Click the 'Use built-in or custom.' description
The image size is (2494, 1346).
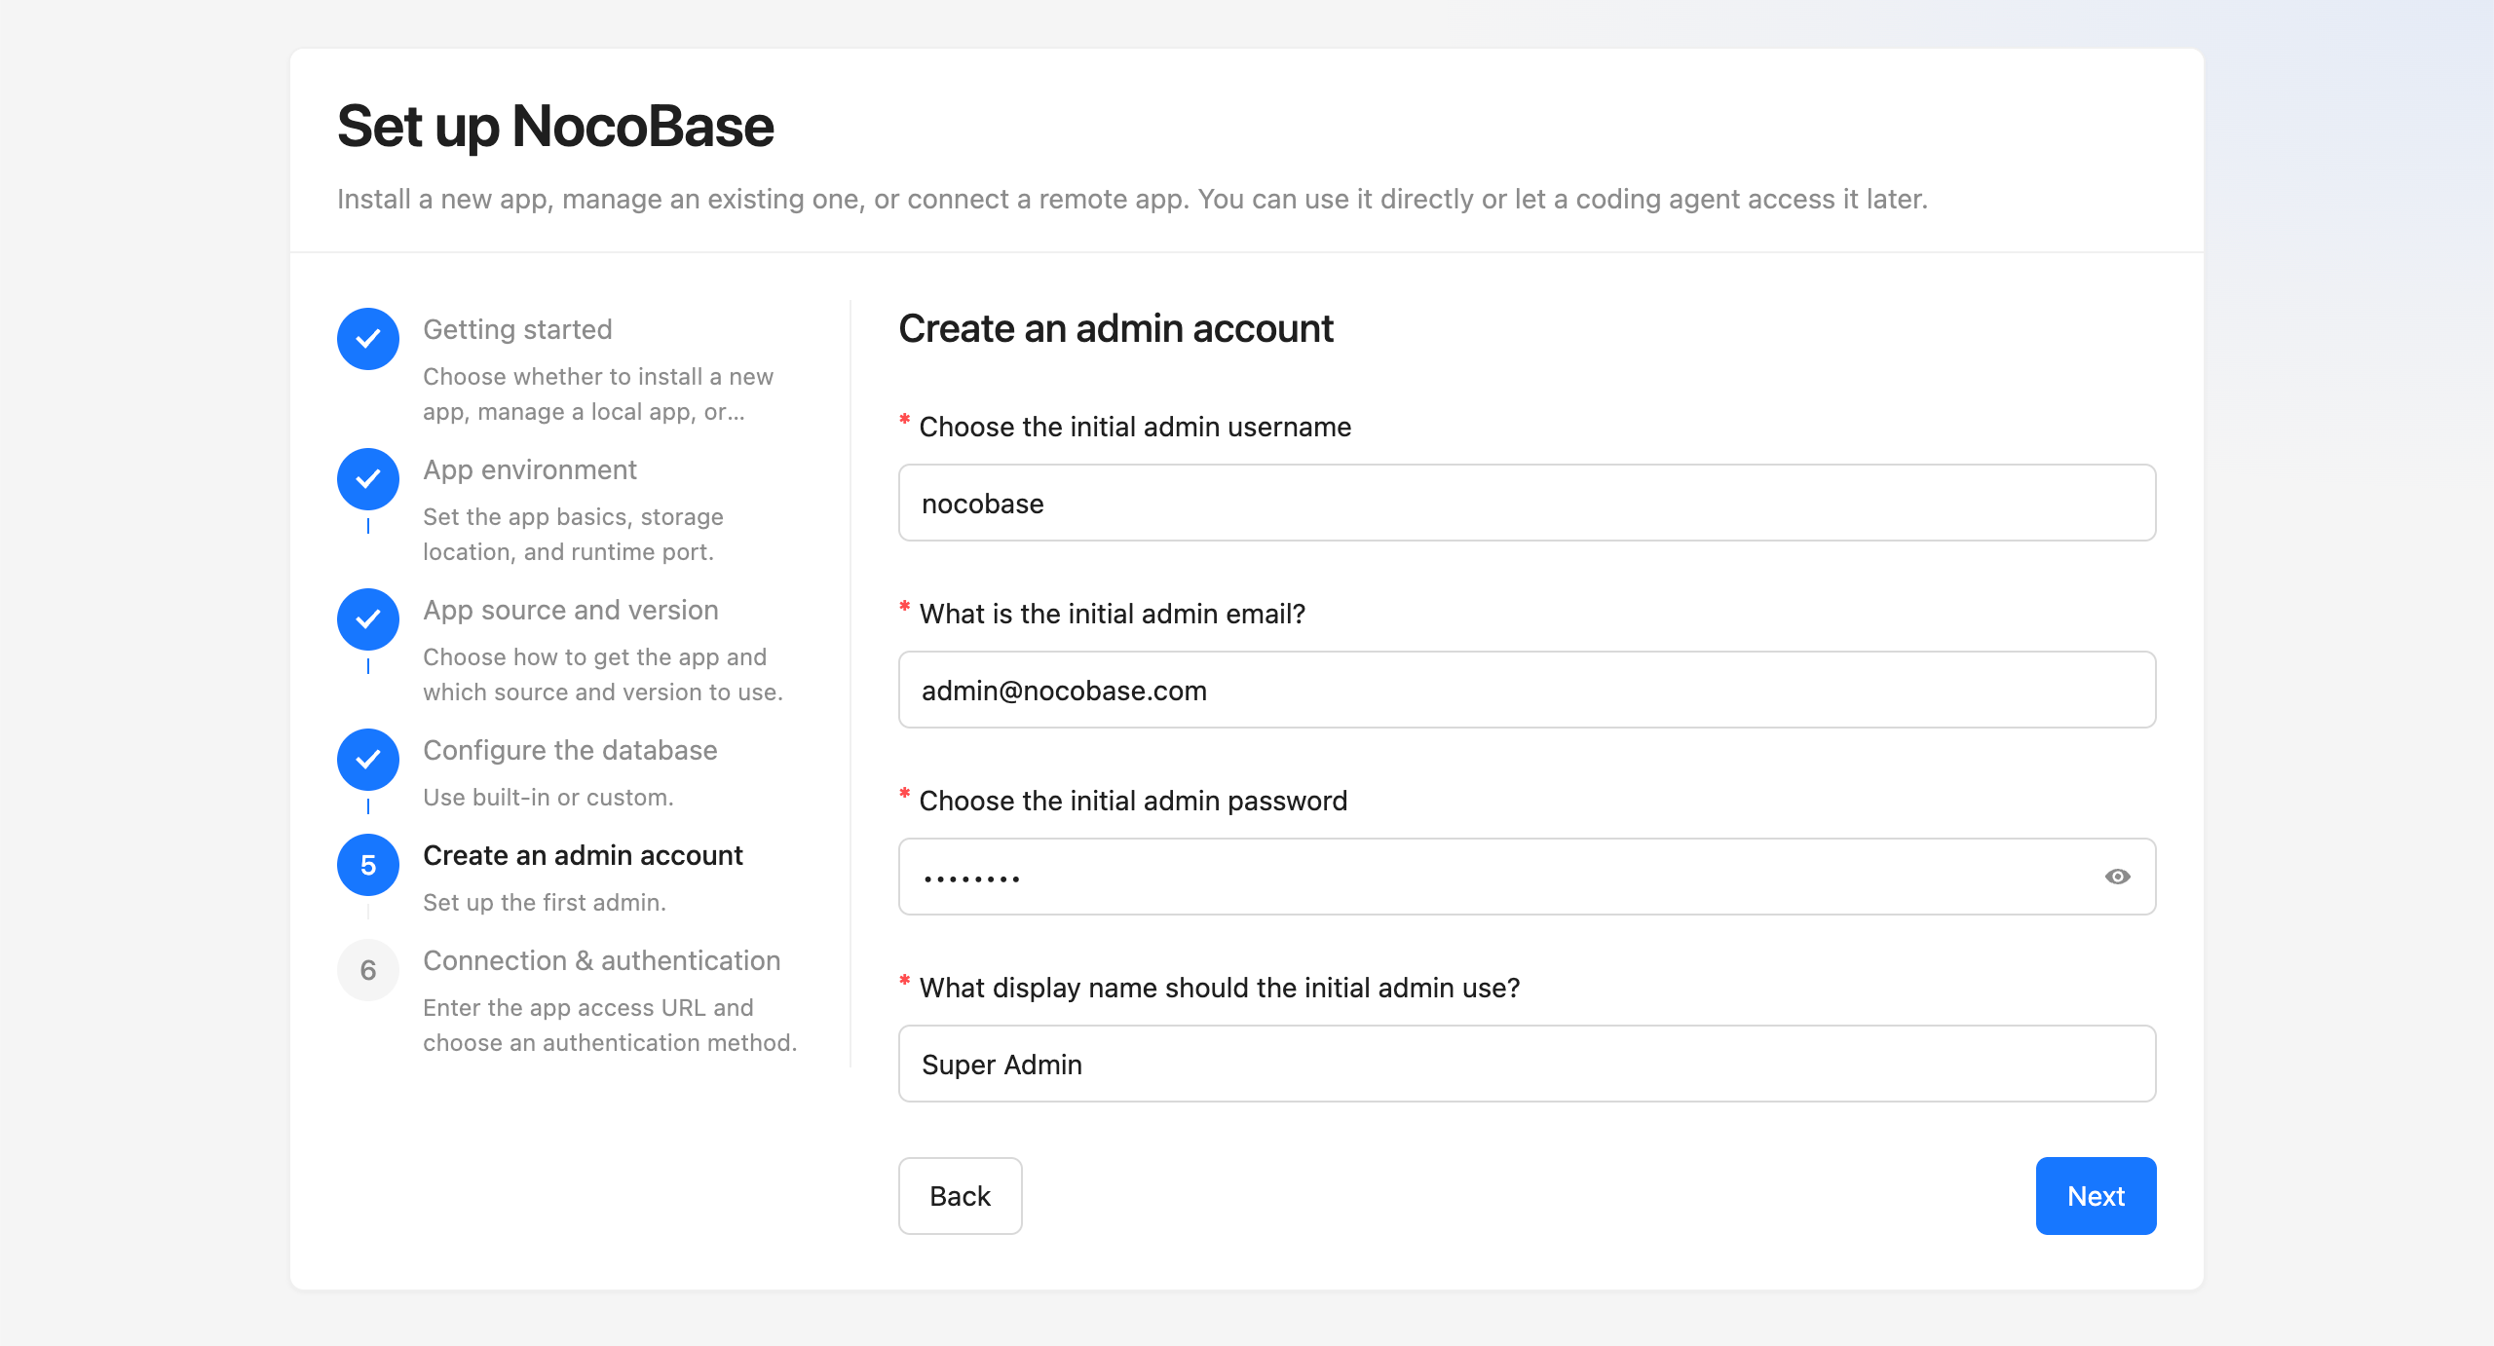click(548, 797)
